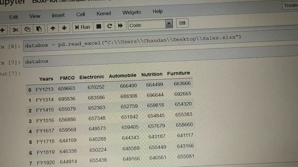Click the FY1516 year cell

pyautogui.click(x=45, y=121)
